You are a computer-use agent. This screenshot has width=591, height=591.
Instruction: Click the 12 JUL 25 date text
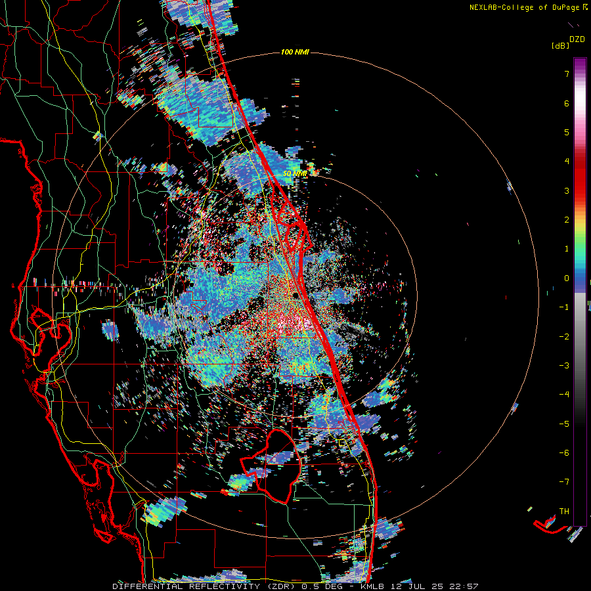pos(417,586)
